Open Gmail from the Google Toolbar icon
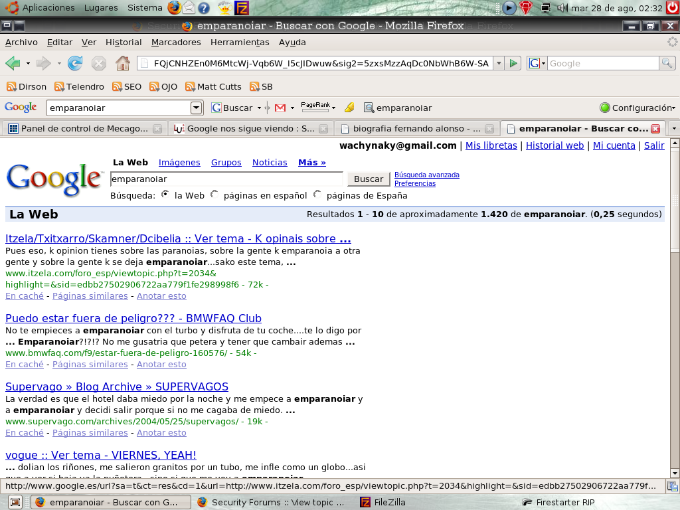 [280, 108]
